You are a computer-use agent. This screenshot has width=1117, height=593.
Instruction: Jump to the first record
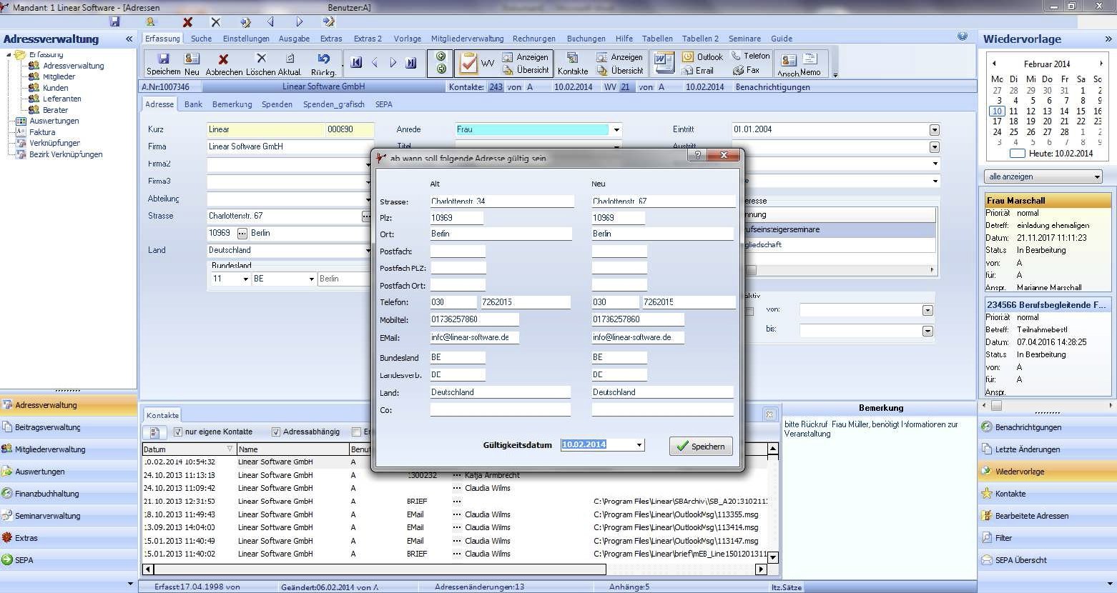[x=356, y=63]
